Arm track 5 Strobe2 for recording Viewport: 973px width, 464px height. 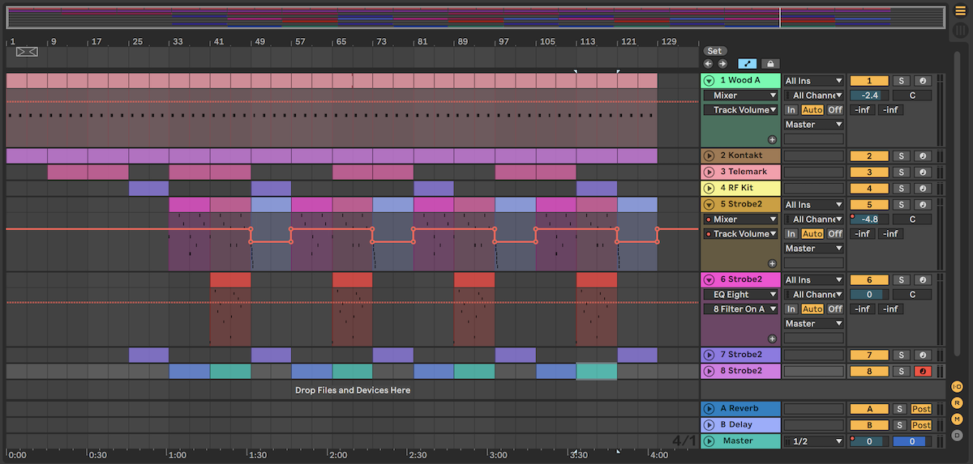point(922,205)
